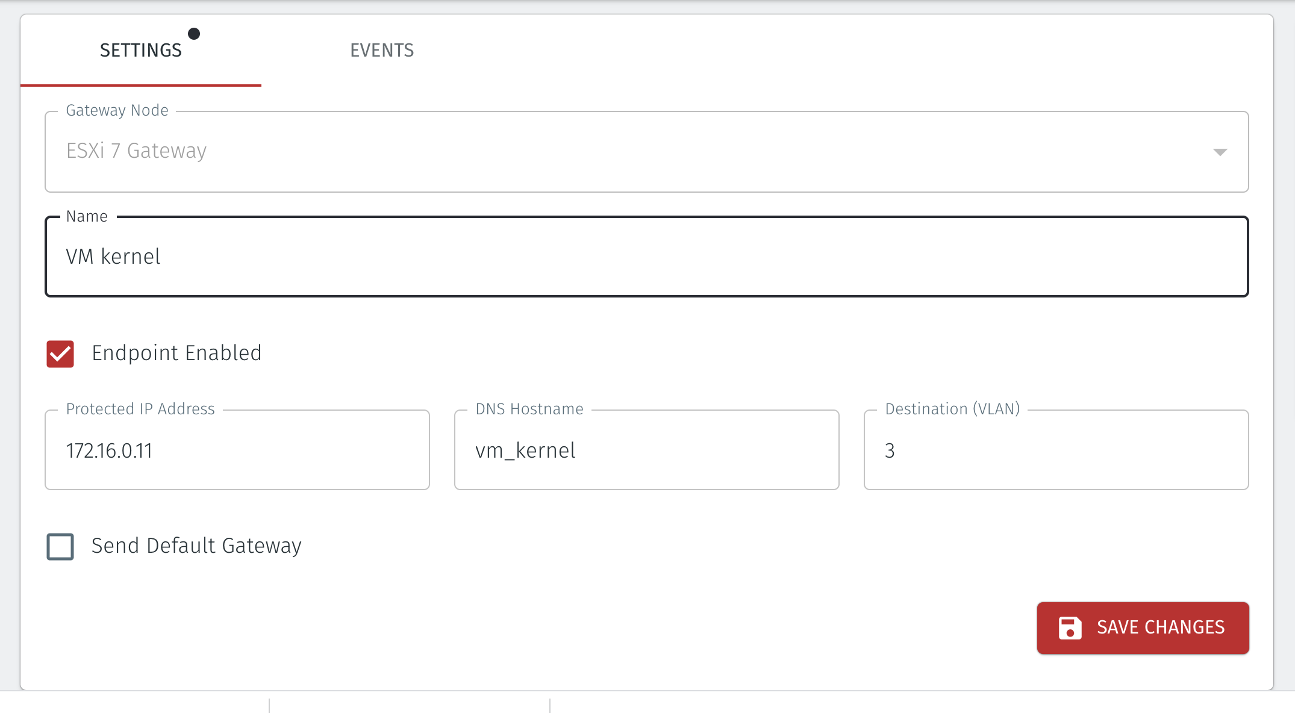Click the dropdown arrow in Gateway Node field
1295x713 pixels.
(x=1220, y=152)
